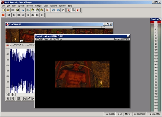Screen dimensions: 162x117
Task: Reset the right red Clip indicator
Action: tap(159, 22)
